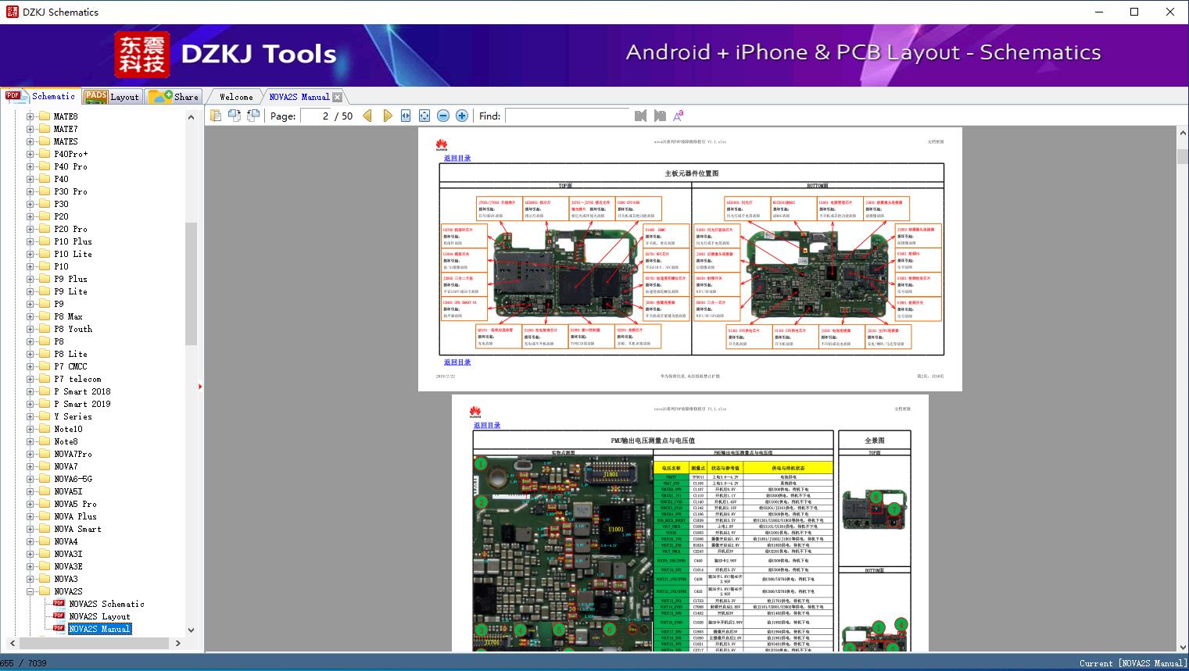
Task: Expand the P30 Pro folder
Action: (x=30, y=191)
